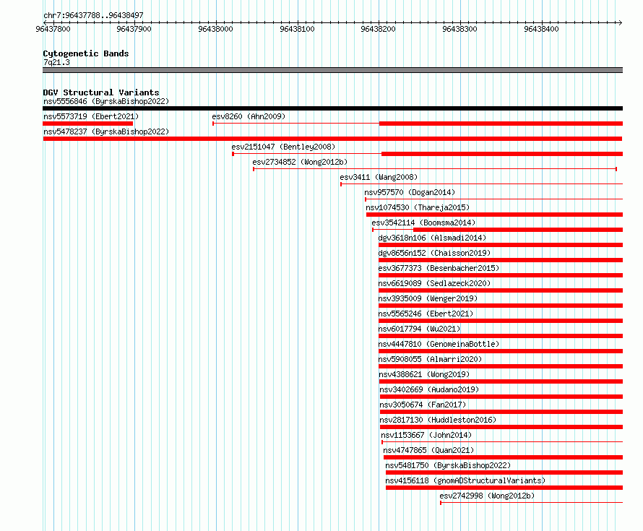Click the nsv5556846 (ByrskaBishop2022) variant label

pyautogui.click(x=106, y=101)
